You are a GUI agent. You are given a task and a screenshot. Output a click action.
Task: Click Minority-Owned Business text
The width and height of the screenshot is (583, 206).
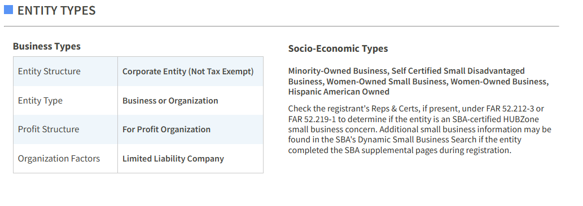pos(337,71)
